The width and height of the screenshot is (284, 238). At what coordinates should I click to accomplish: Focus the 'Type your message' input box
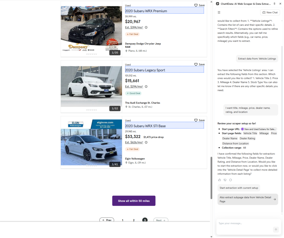244,223
